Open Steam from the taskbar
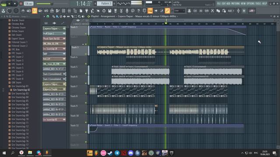Screen dimensions: 280x157 110,153
